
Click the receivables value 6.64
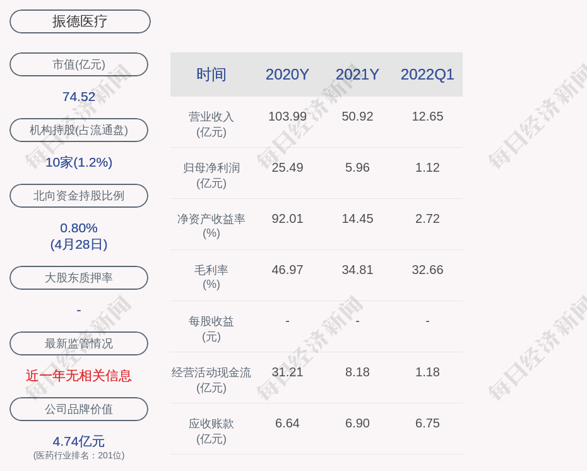tap(288, 423)
